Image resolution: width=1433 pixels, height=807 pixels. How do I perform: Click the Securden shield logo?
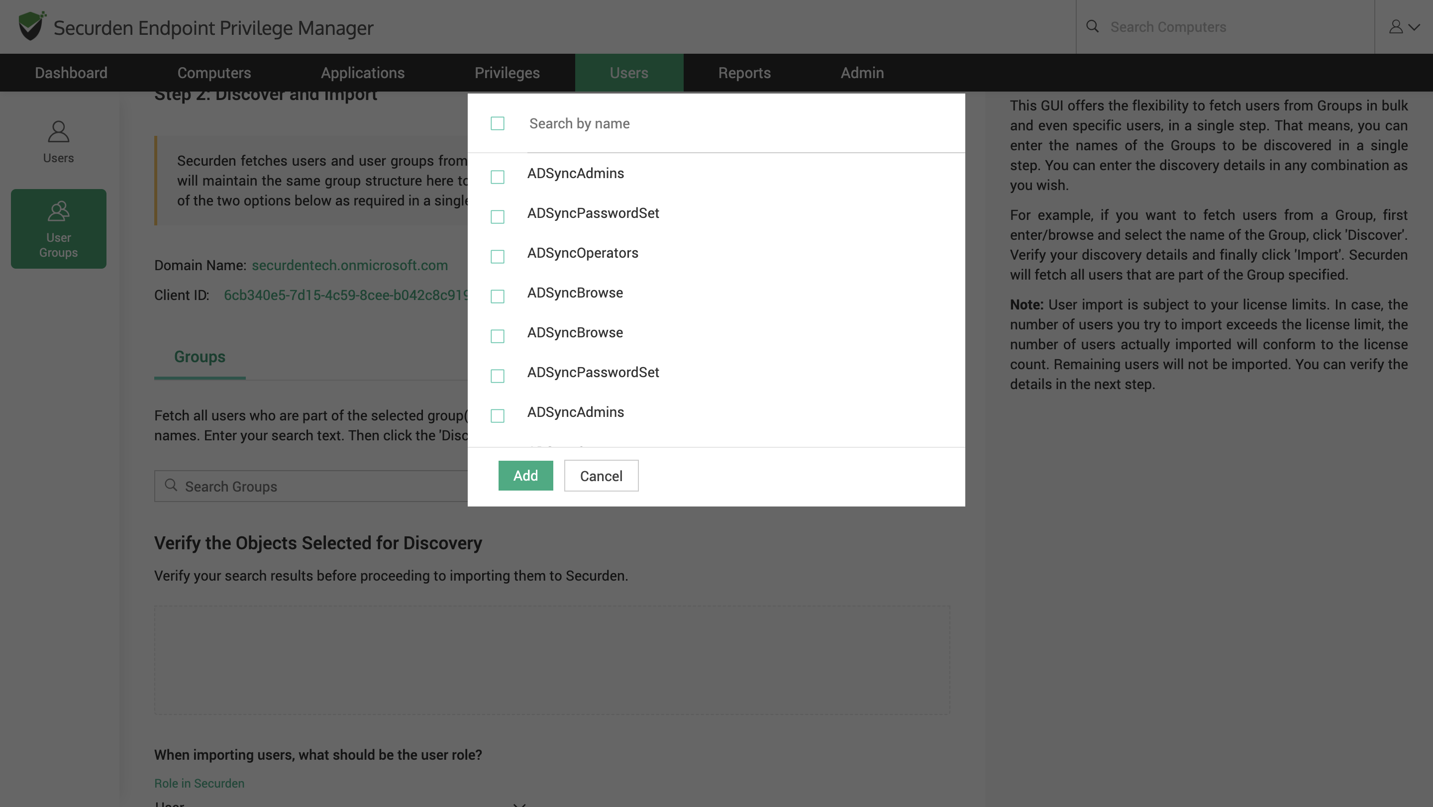pos(32,26)
